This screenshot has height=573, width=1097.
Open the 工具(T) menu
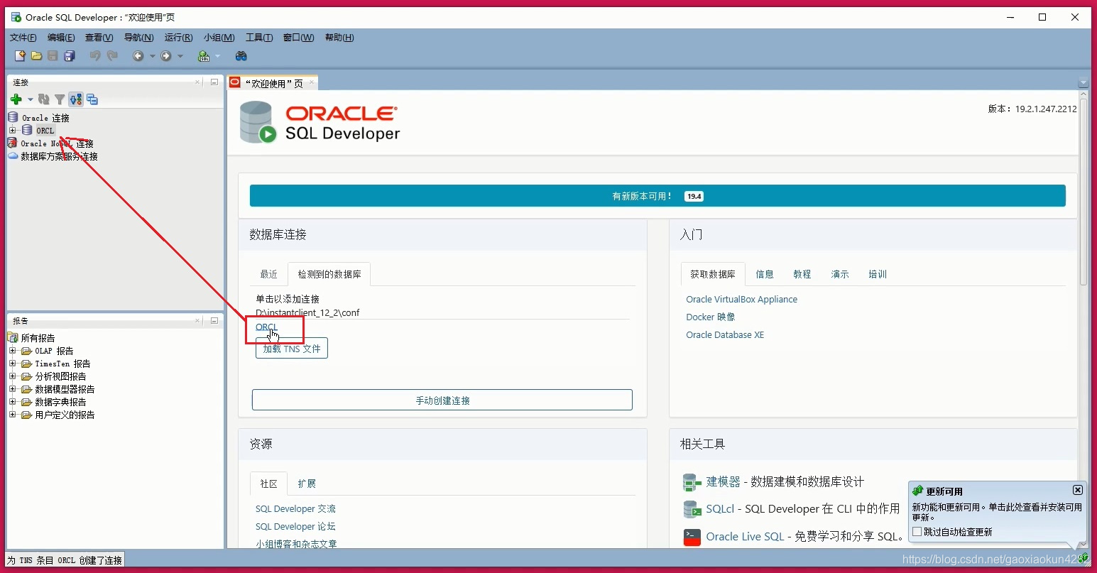click(259, 38)
